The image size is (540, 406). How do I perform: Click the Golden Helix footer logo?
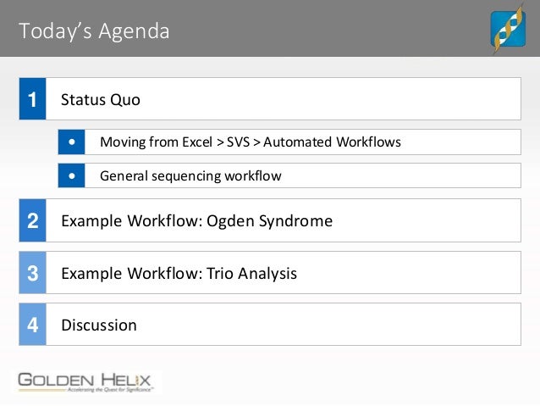point(85,382)
